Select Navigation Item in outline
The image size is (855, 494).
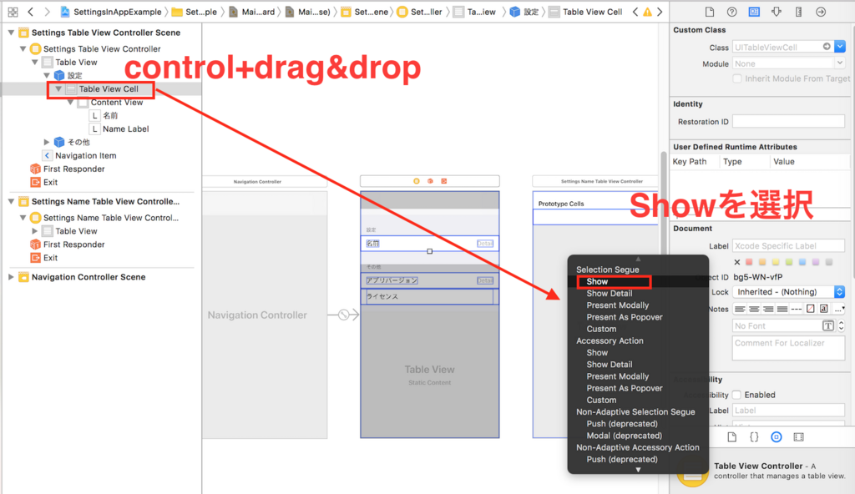86,155
